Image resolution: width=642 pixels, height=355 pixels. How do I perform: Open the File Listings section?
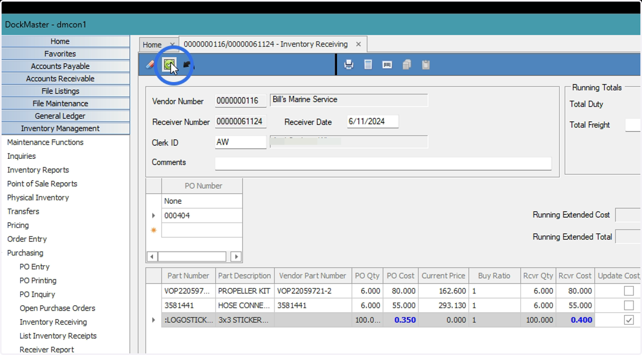65,91
